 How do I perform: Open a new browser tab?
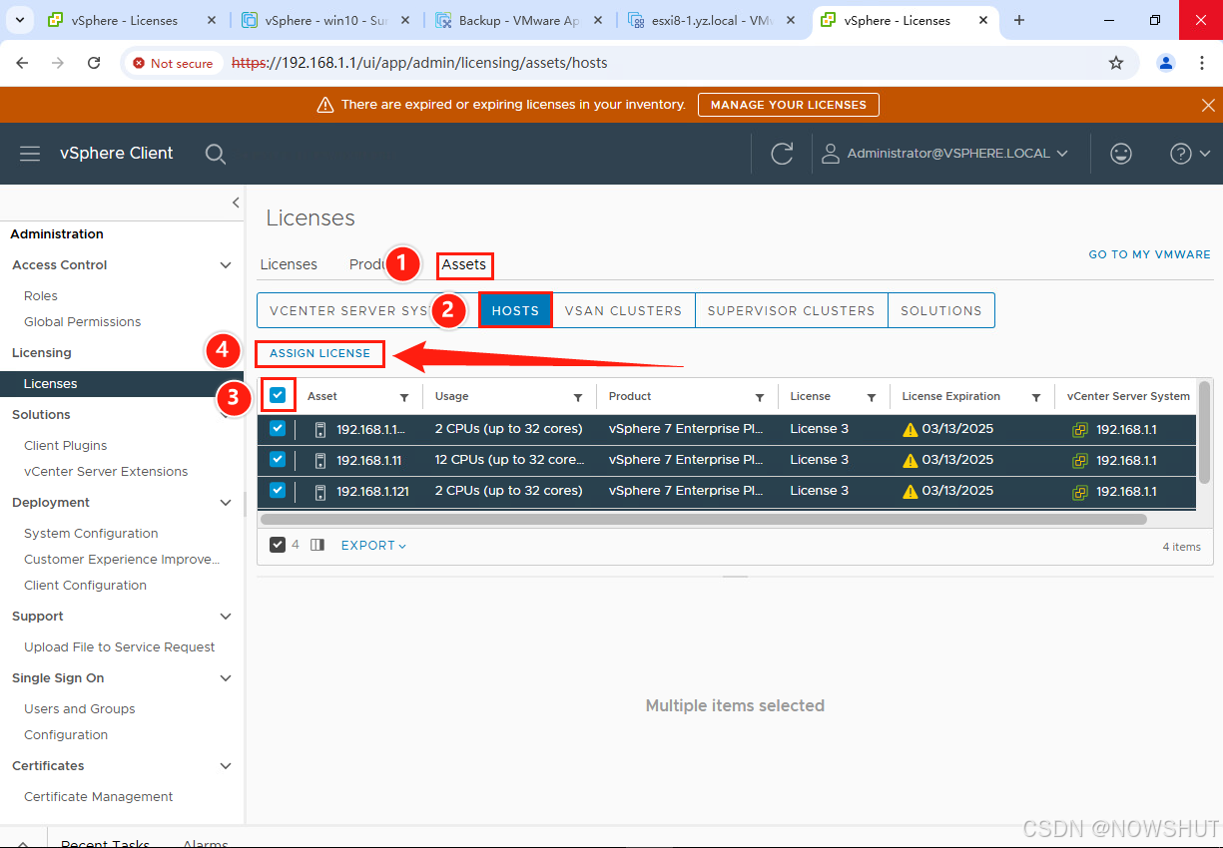1019,20
